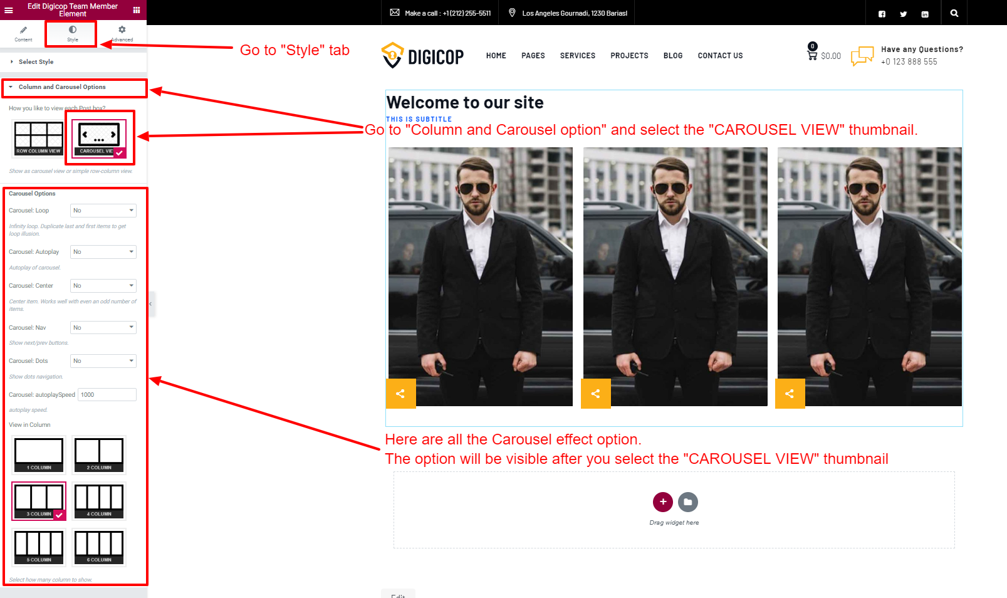Select the Carousel View thumbnail

coord(99,139)
